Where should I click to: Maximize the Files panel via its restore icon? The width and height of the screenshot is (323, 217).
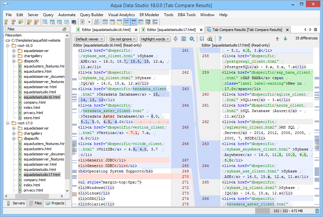tap(64, 29)
